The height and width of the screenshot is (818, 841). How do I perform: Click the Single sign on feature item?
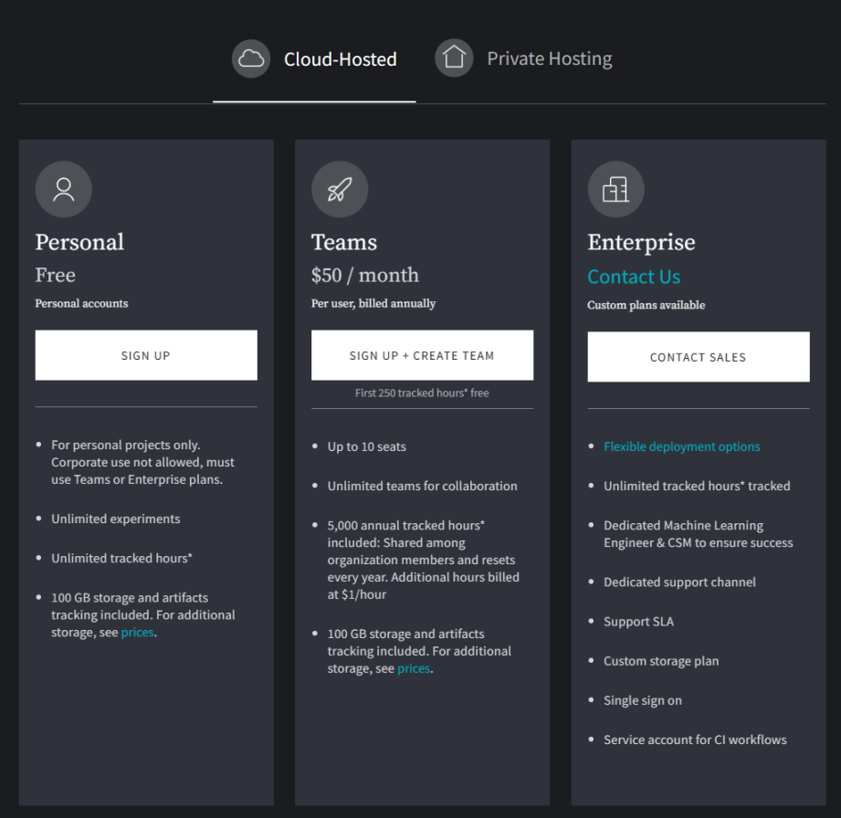(643, 700)
